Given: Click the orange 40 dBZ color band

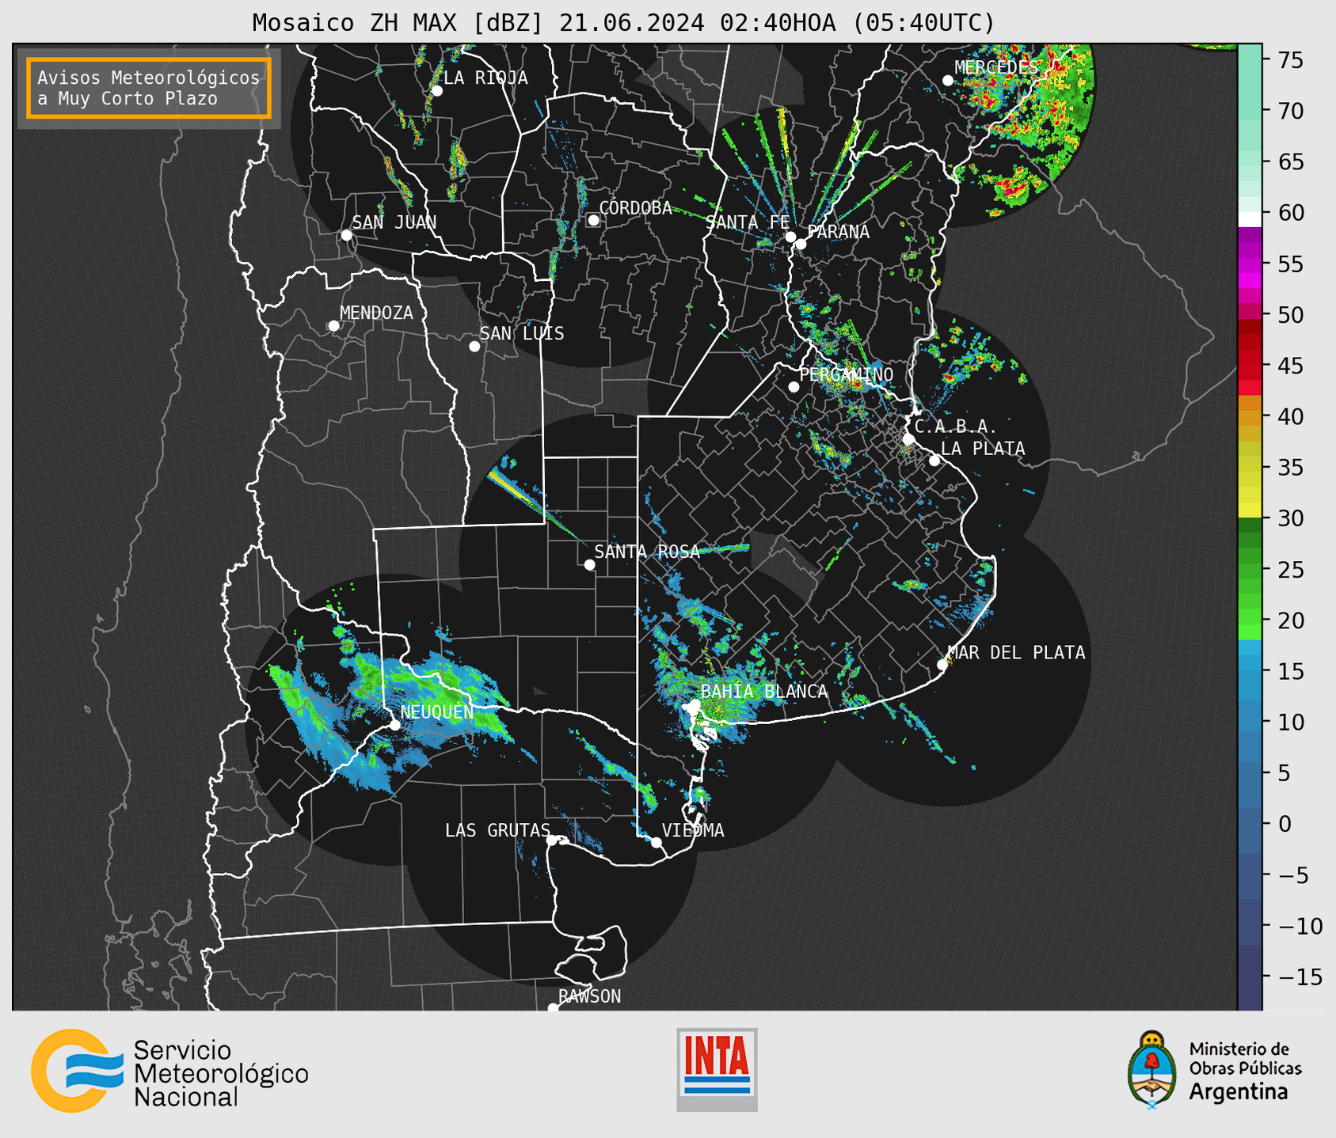Looking at the screenshot, I should 1250,417.
